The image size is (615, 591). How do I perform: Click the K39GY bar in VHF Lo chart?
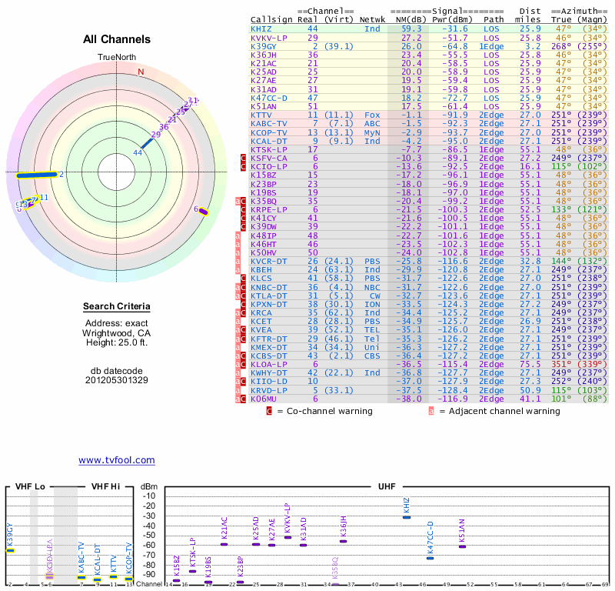(10, 550)
